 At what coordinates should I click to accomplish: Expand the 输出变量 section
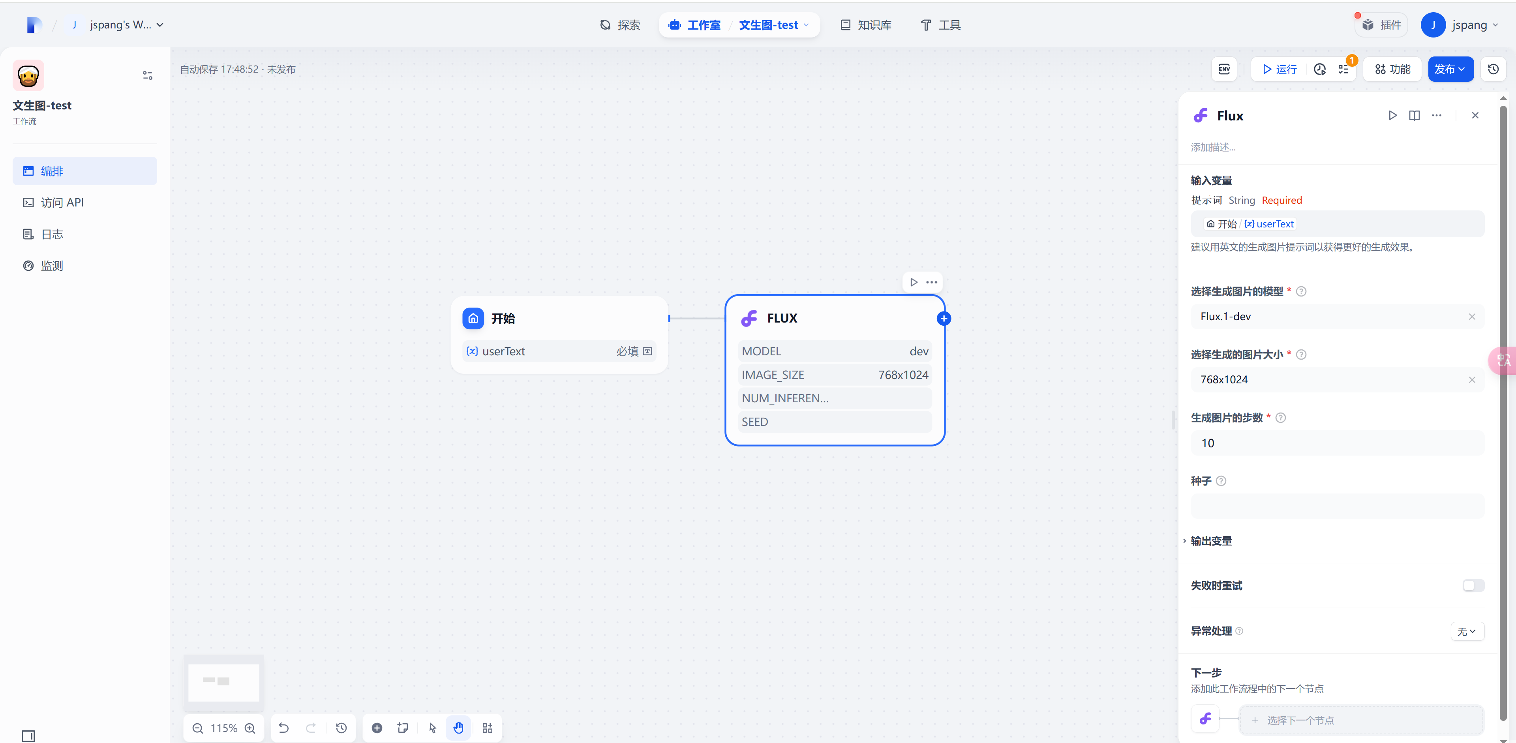click(x=1210, y=540)
